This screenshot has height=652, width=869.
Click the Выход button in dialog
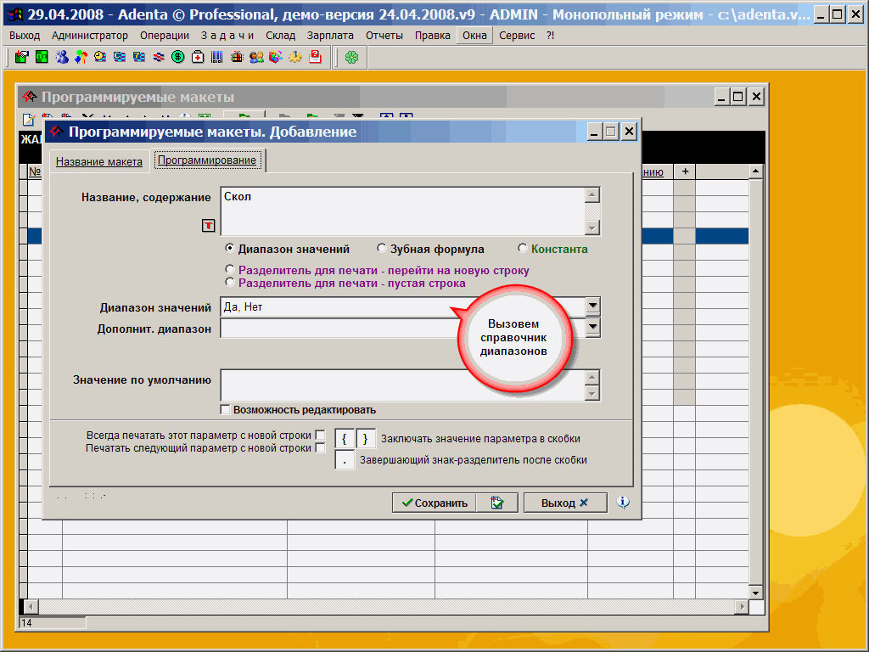(564, 503)
